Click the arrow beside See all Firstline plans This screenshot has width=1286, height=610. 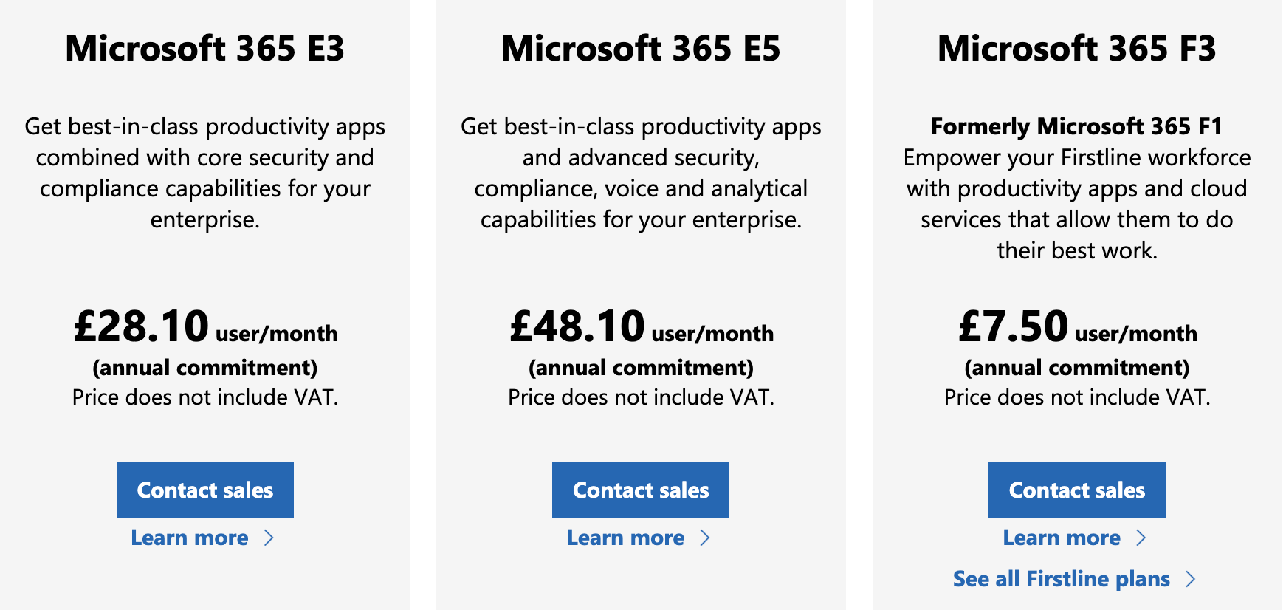pyautogui.click(x=1191, y=579)
